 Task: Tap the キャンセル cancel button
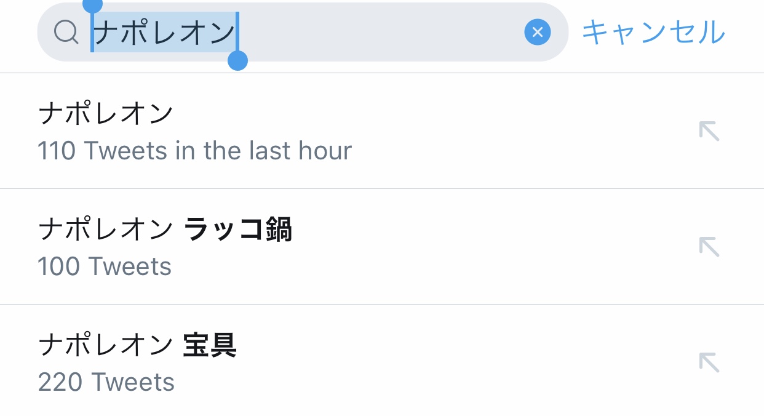point(653,32)
